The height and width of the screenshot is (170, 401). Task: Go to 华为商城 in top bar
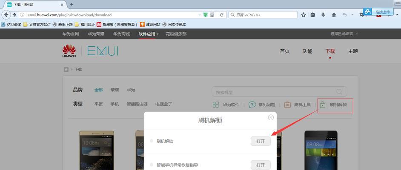point(121,34)
